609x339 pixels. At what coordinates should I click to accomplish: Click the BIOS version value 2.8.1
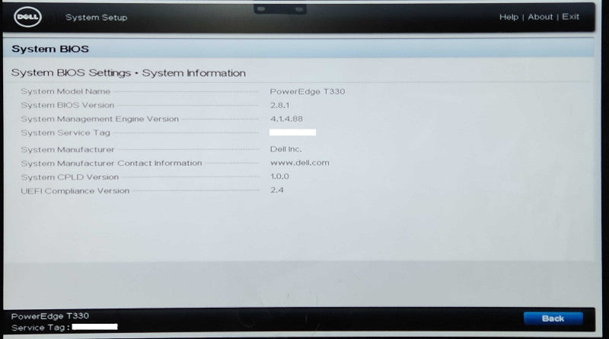click(279, 105)
